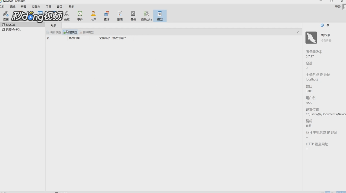The image size is (346, 193).
Task: Click the SSH 主机名或 IP 地址 label
Action: click(x=321, y=132)
